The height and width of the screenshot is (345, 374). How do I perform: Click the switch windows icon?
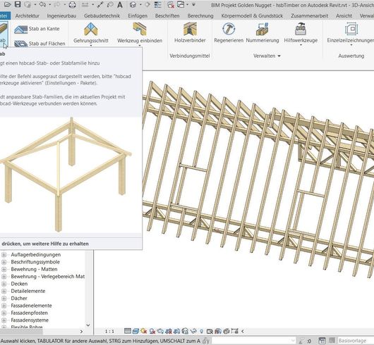[x=181, y=4]
